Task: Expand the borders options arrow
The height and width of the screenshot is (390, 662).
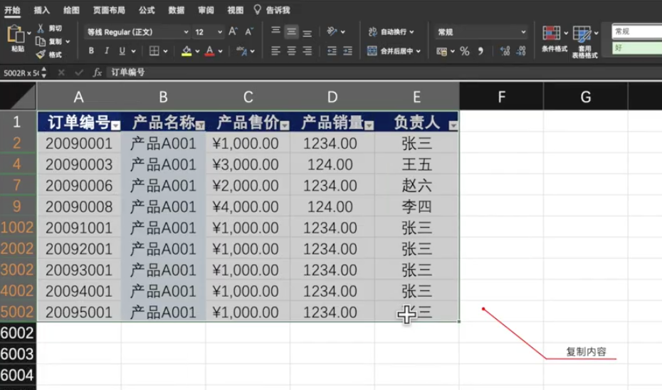Action: click(165, 51)
